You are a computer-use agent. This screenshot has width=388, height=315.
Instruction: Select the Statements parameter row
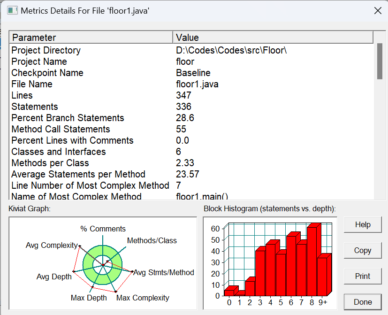(191, 107)
